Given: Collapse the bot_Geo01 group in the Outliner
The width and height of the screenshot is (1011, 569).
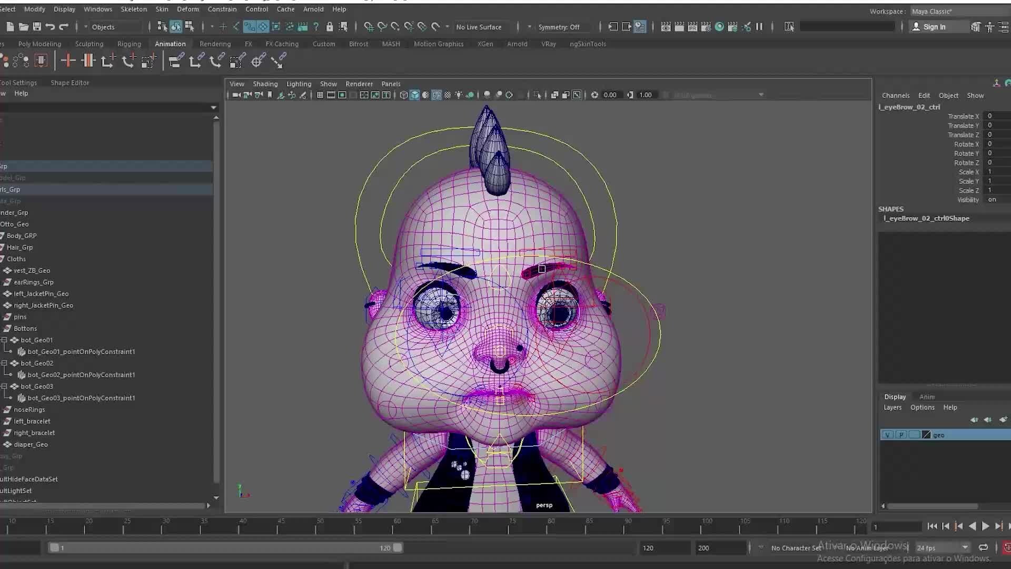Looking at the screenshot, I should click(x=4, y=340).
